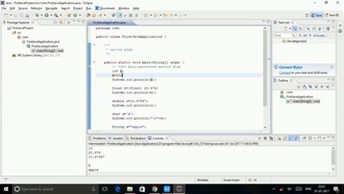Click the New Java Package icon
The width and height of the screenshot is (344, 194).
coord(69,15)
